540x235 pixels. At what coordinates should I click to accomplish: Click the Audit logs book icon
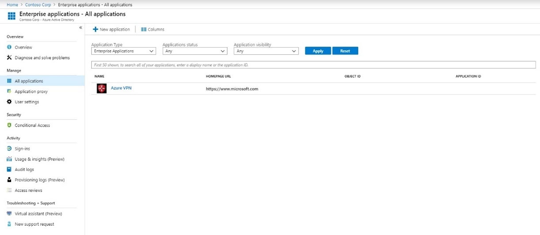point(9,169)
